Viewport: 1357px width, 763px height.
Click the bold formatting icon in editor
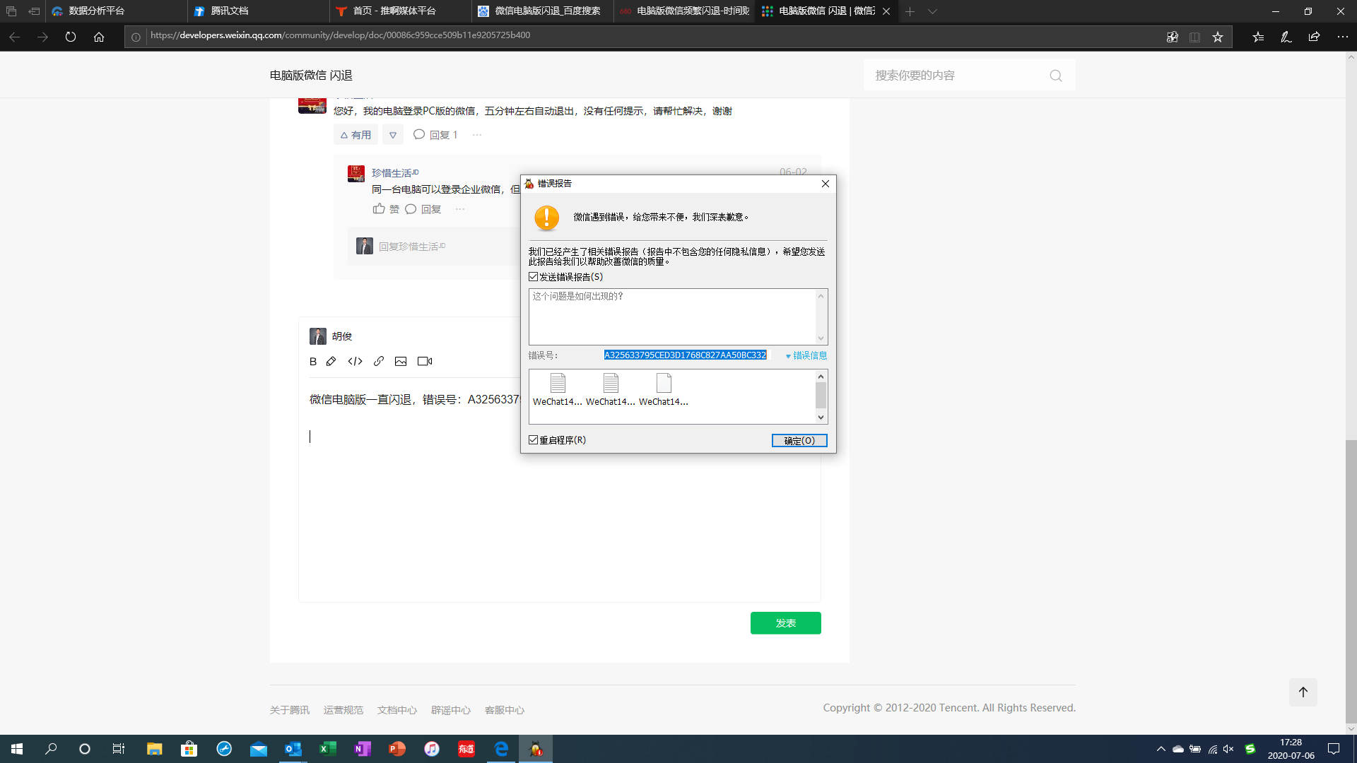click(x=313, y=362)
